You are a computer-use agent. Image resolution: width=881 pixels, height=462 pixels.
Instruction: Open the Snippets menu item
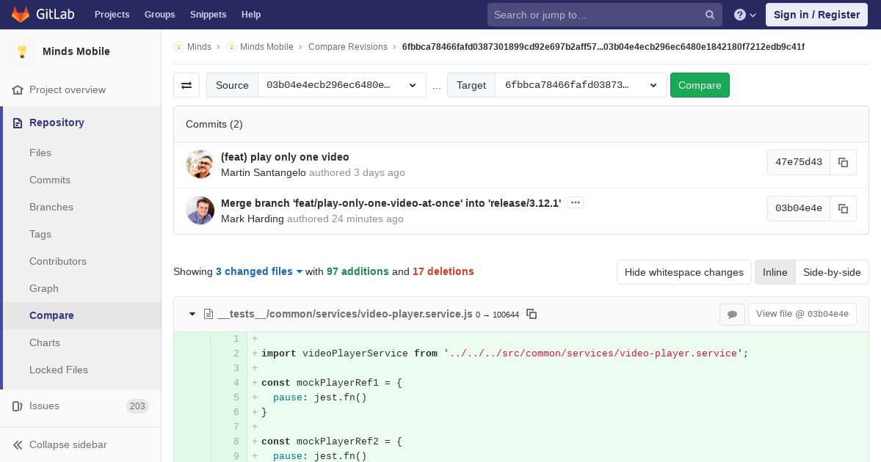click(x=208, y=15)
